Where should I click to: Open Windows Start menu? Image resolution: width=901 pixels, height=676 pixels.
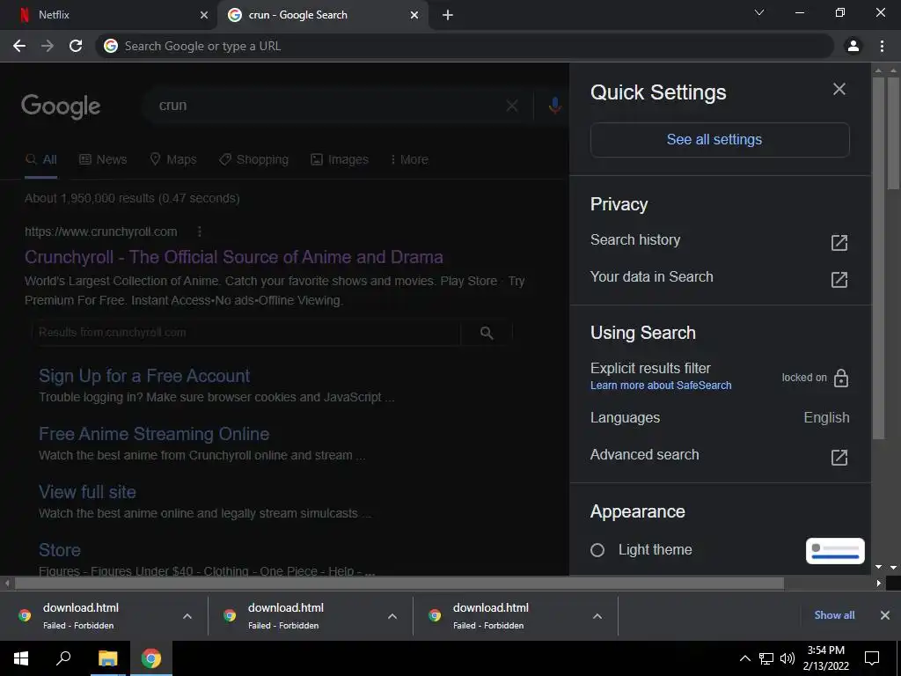[21, 658]
